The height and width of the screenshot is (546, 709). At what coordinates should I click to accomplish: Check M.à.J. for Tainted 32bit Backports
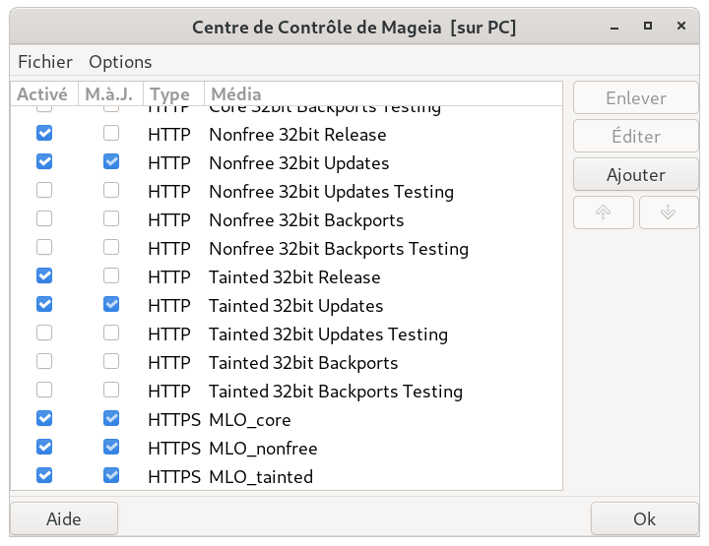pos(111,361)
